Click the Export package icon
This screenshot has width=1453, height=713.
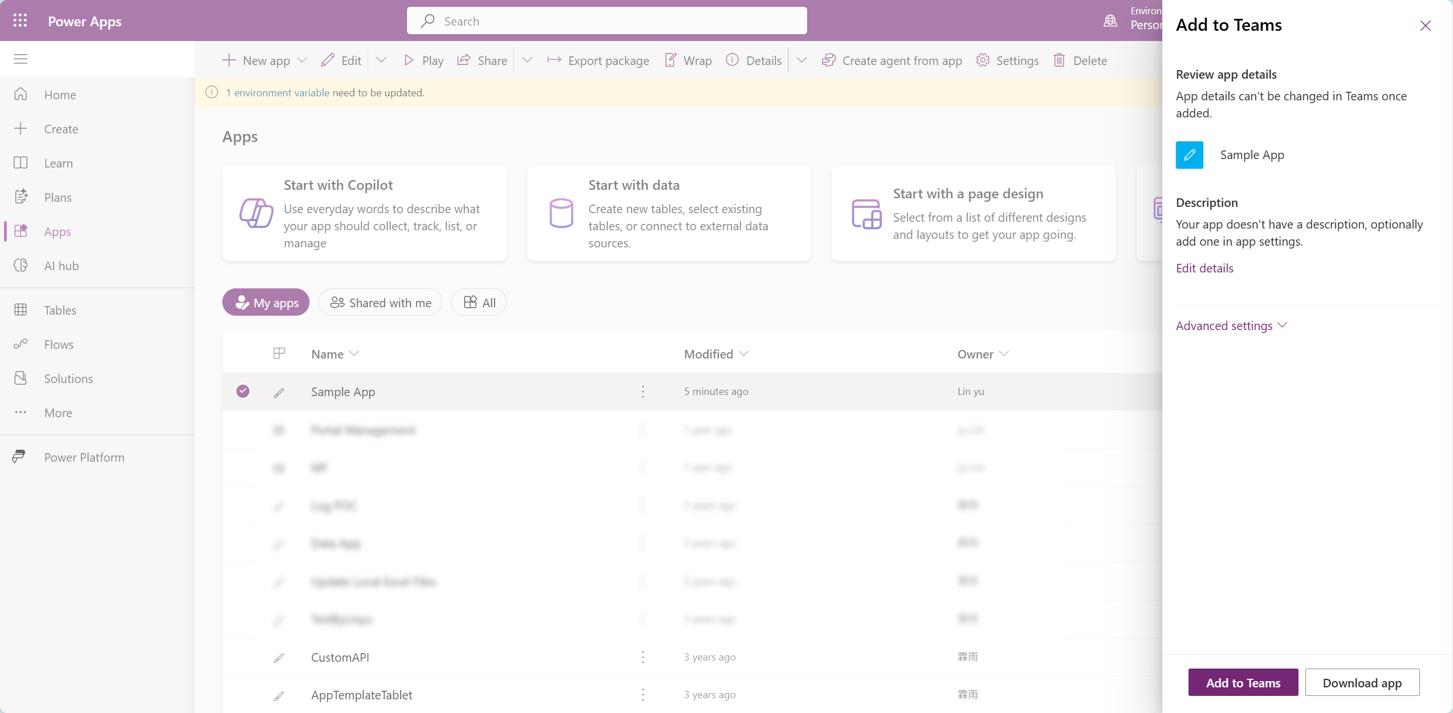tap(554, 60)
